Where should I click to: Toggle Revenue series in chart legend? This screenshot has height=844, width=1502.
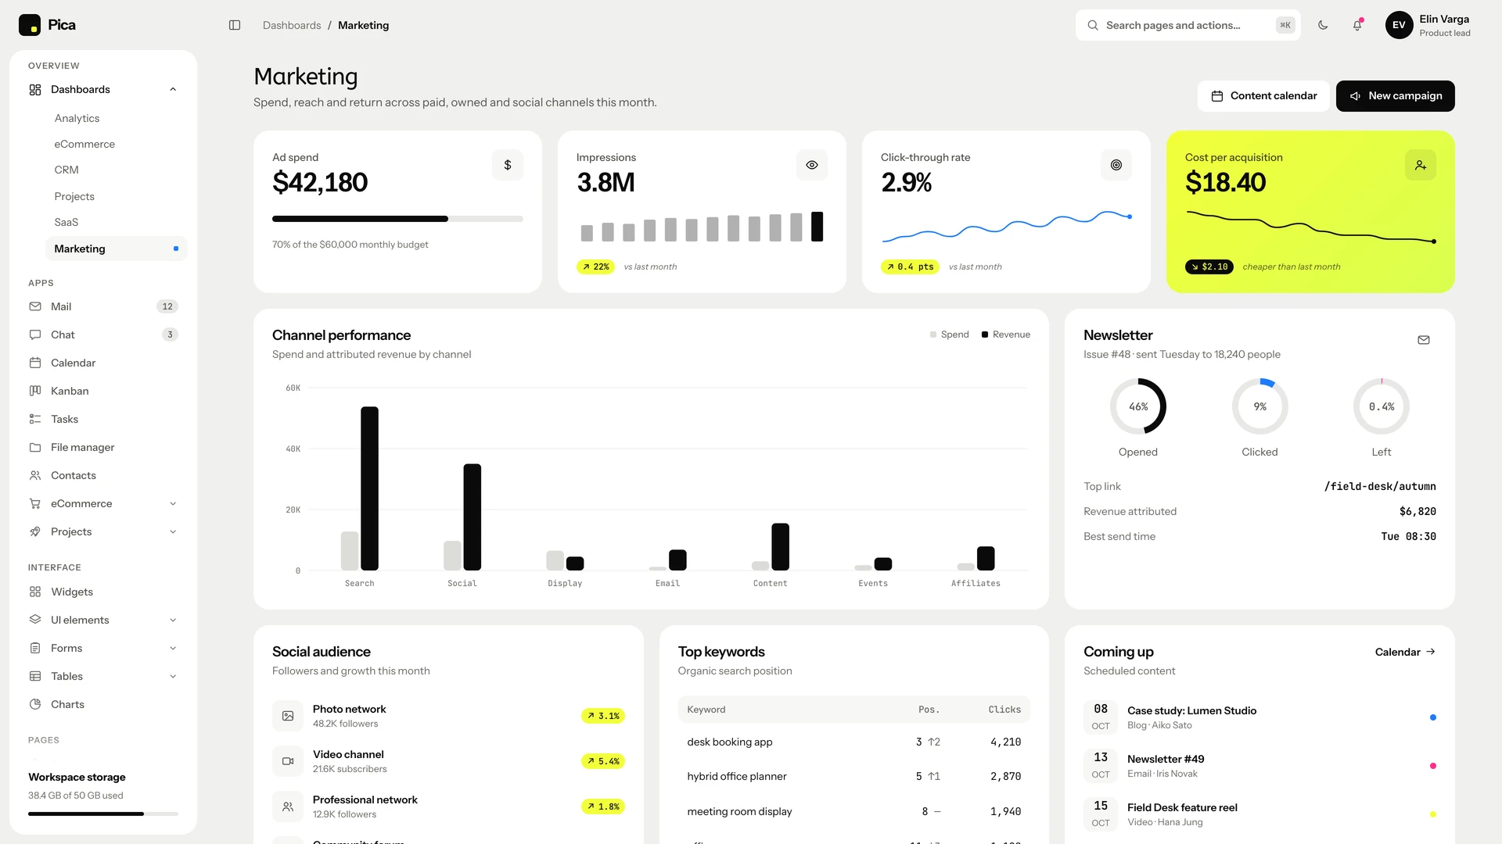1006,334
